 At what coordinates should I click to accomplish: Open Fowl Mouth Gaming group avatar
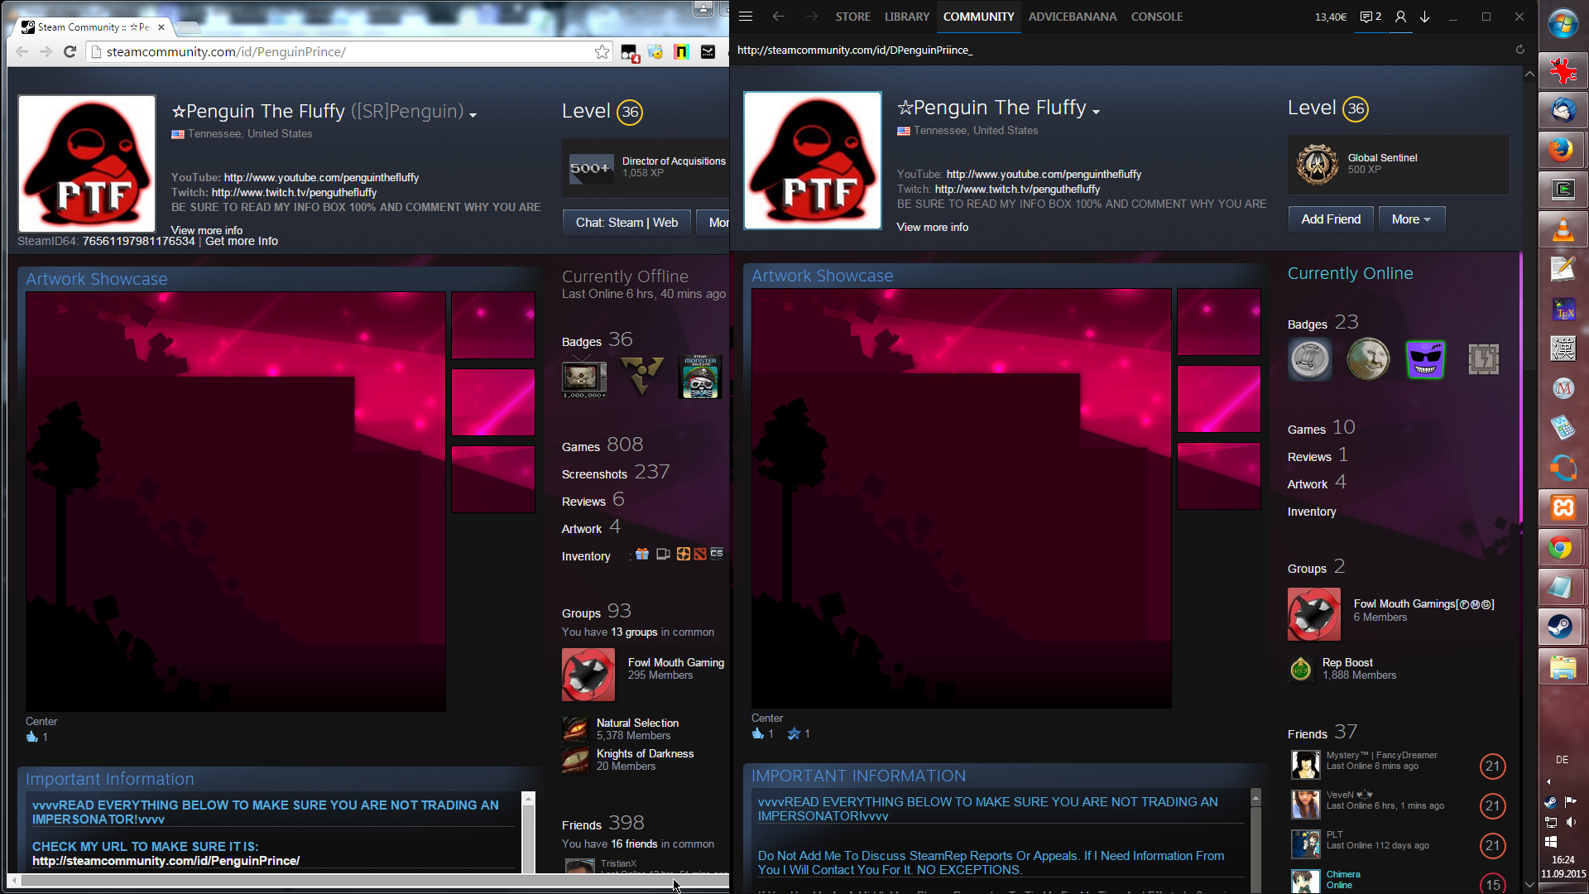588,675
